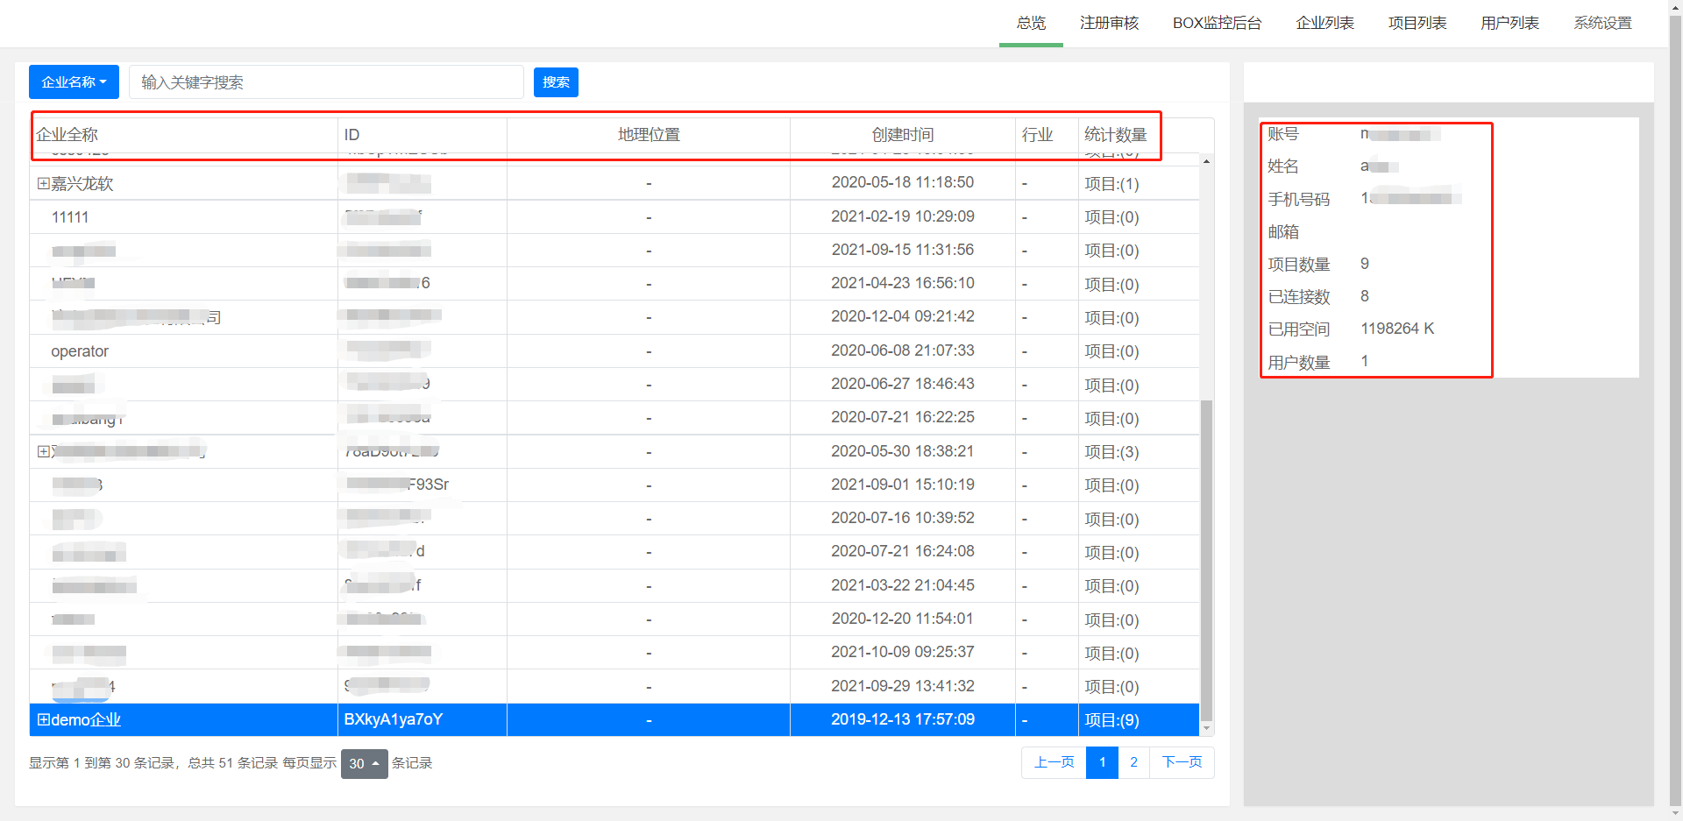Click the table scrollbar down arrow

pyautogui.click(x=1207, y=729)
